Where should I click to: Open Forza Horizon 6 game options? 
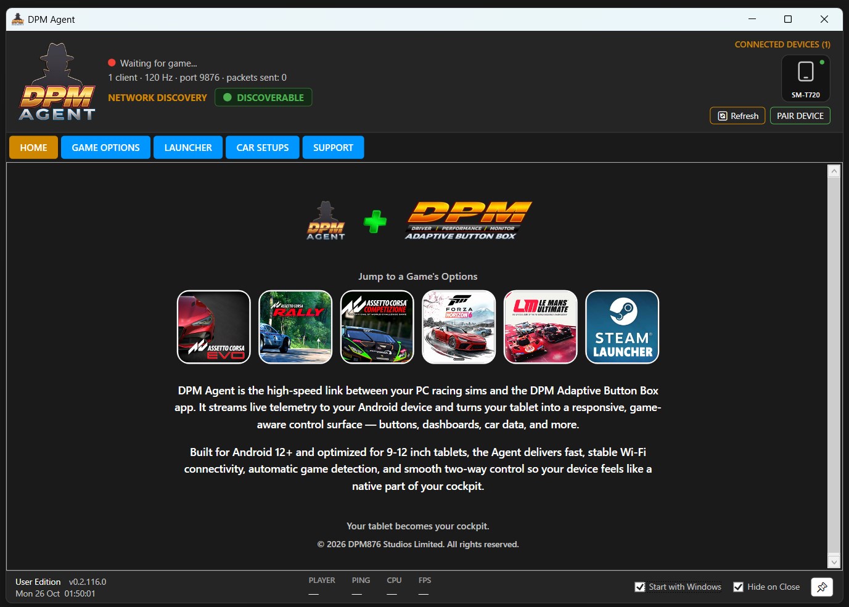click(459, 327)
